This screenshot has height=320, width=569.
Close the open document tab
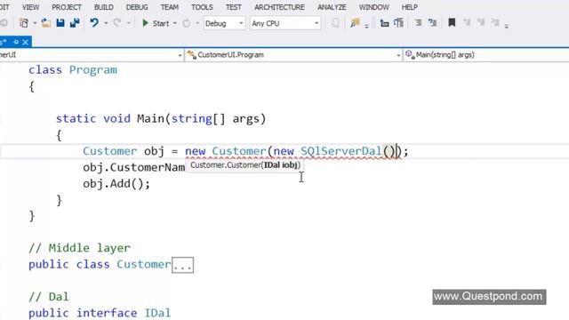tap(25, 42)
